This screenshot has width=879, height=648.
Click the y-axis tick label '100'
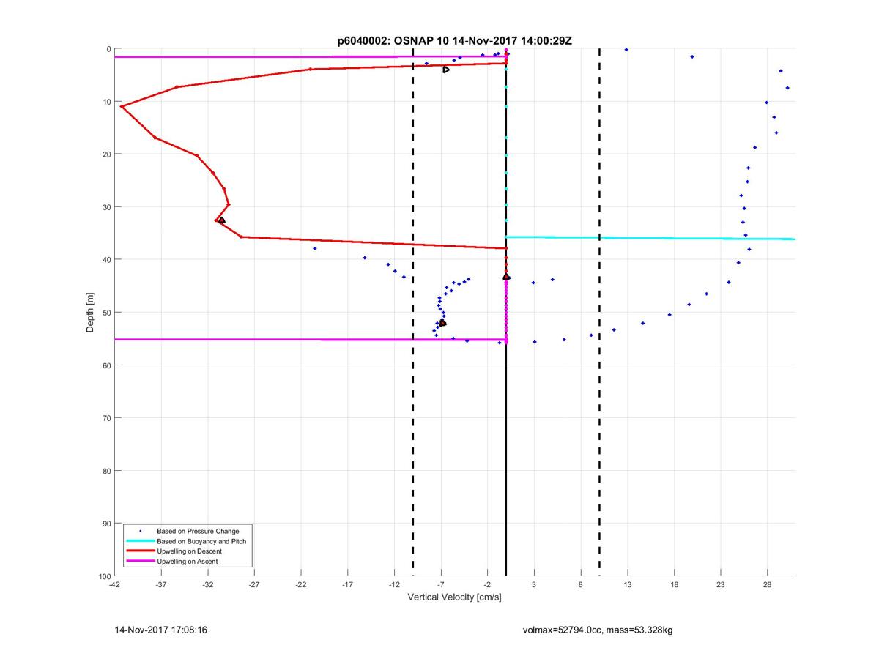click(103, 576)
